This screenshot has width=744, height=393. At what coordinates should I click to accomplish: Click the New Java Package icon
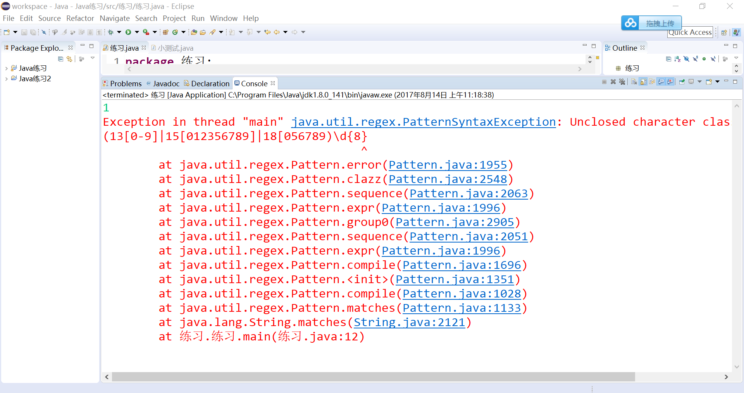(x=165, y=32)
